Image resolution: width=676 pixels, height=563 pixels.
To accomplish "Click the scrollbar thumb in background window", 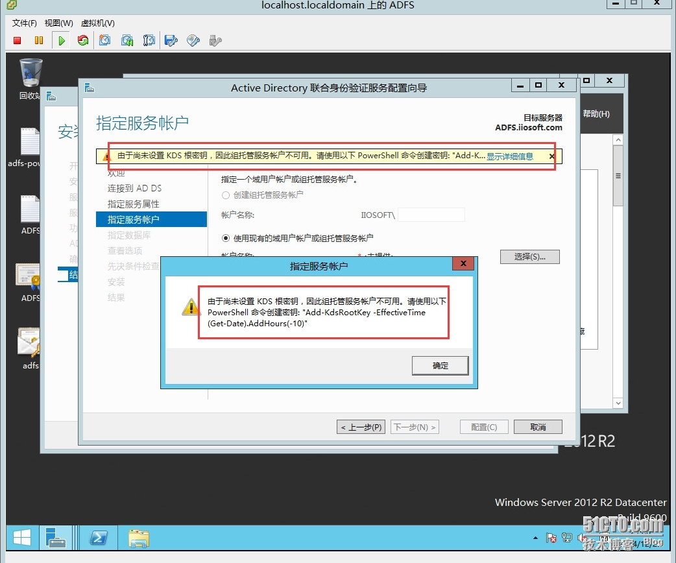I will 618,176.
